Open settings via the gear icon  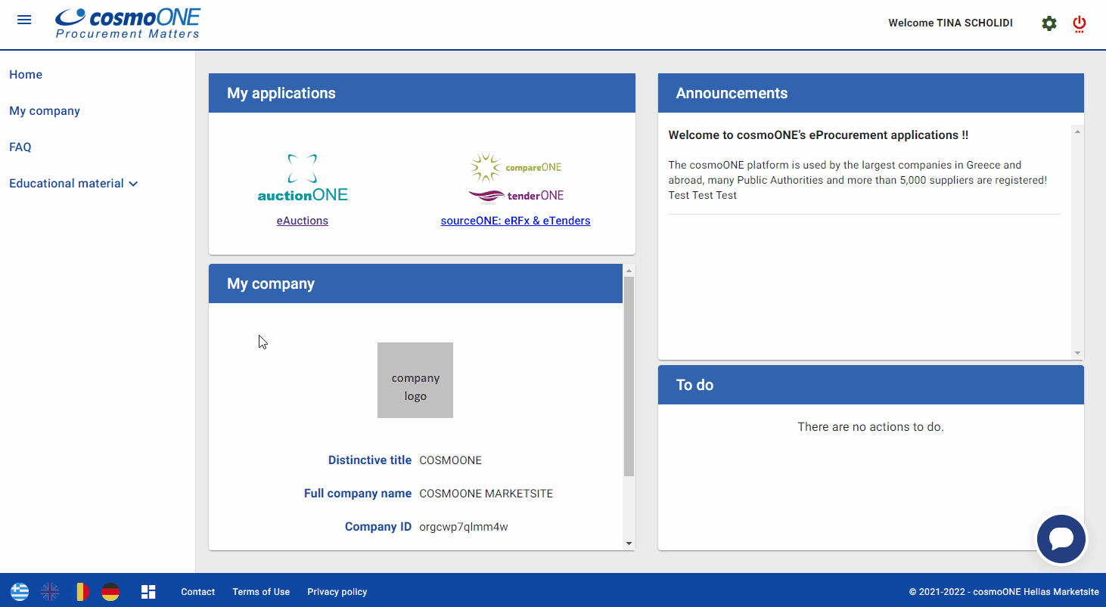tap(1049, 23)
